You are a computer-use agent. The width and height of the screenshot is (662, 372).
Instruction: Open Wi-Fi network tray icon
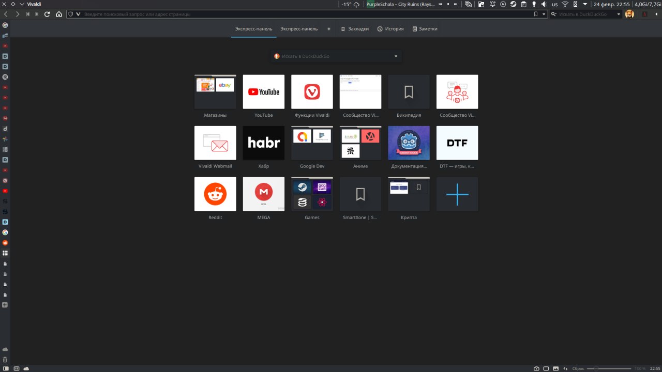565,4
